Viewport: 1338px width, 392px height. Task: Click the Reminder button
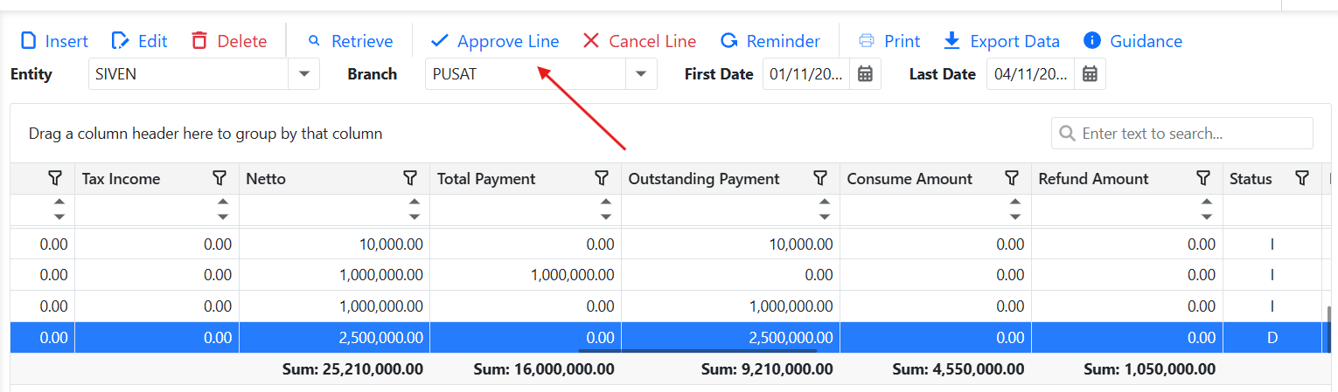pos(770,41)
